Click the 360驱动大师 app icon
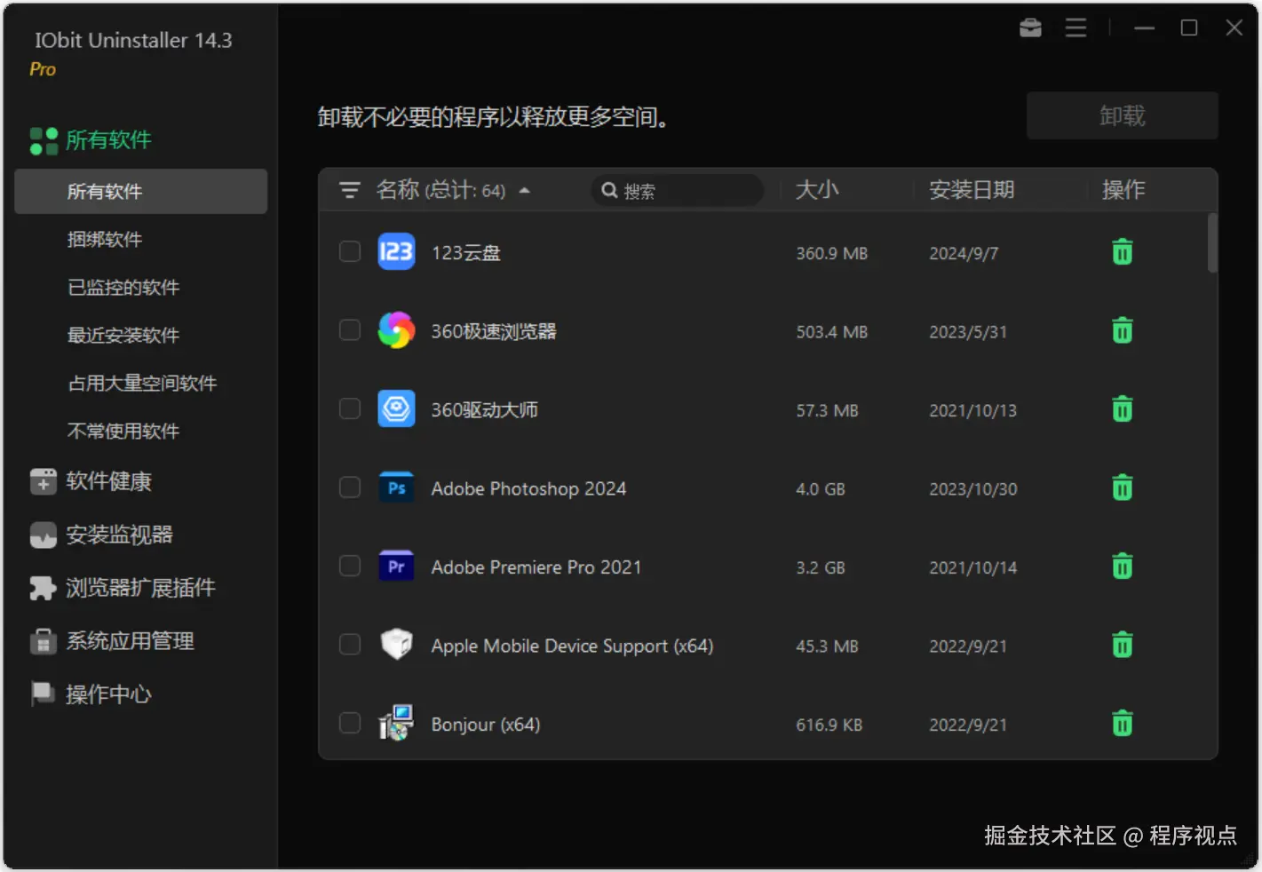The width and height of the screenshot is (1262, 872). (396, 409)
